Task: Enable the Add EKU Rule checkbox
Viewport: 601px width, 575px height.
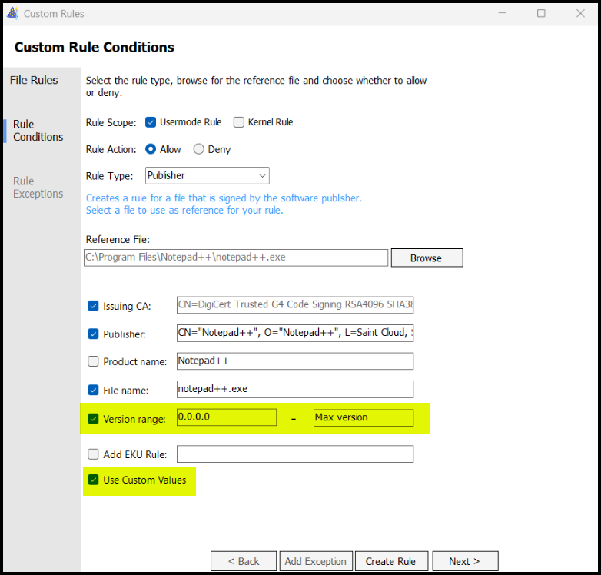Action: [x=93, y=454]
